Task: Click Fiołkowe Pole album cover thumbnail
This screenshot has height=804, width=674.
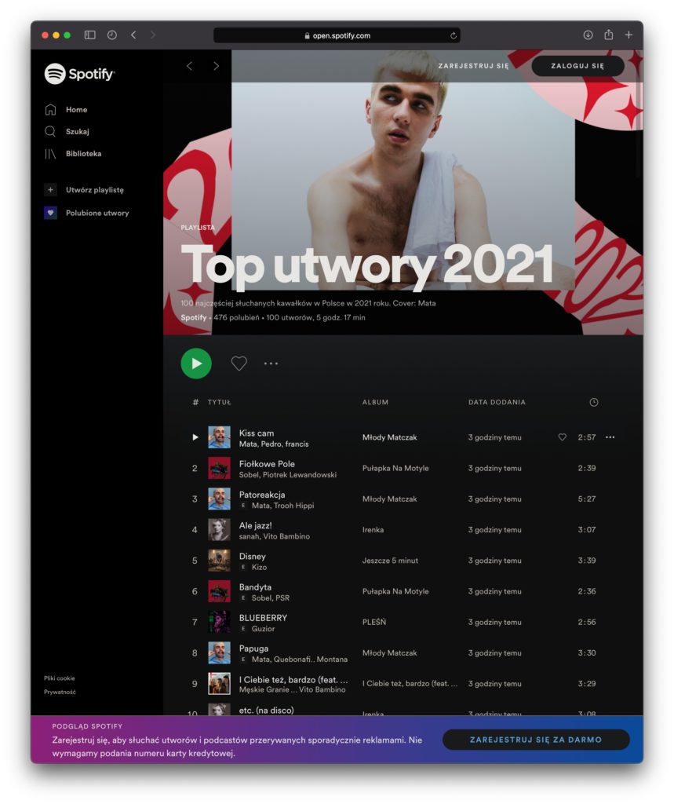Action: 219,468
